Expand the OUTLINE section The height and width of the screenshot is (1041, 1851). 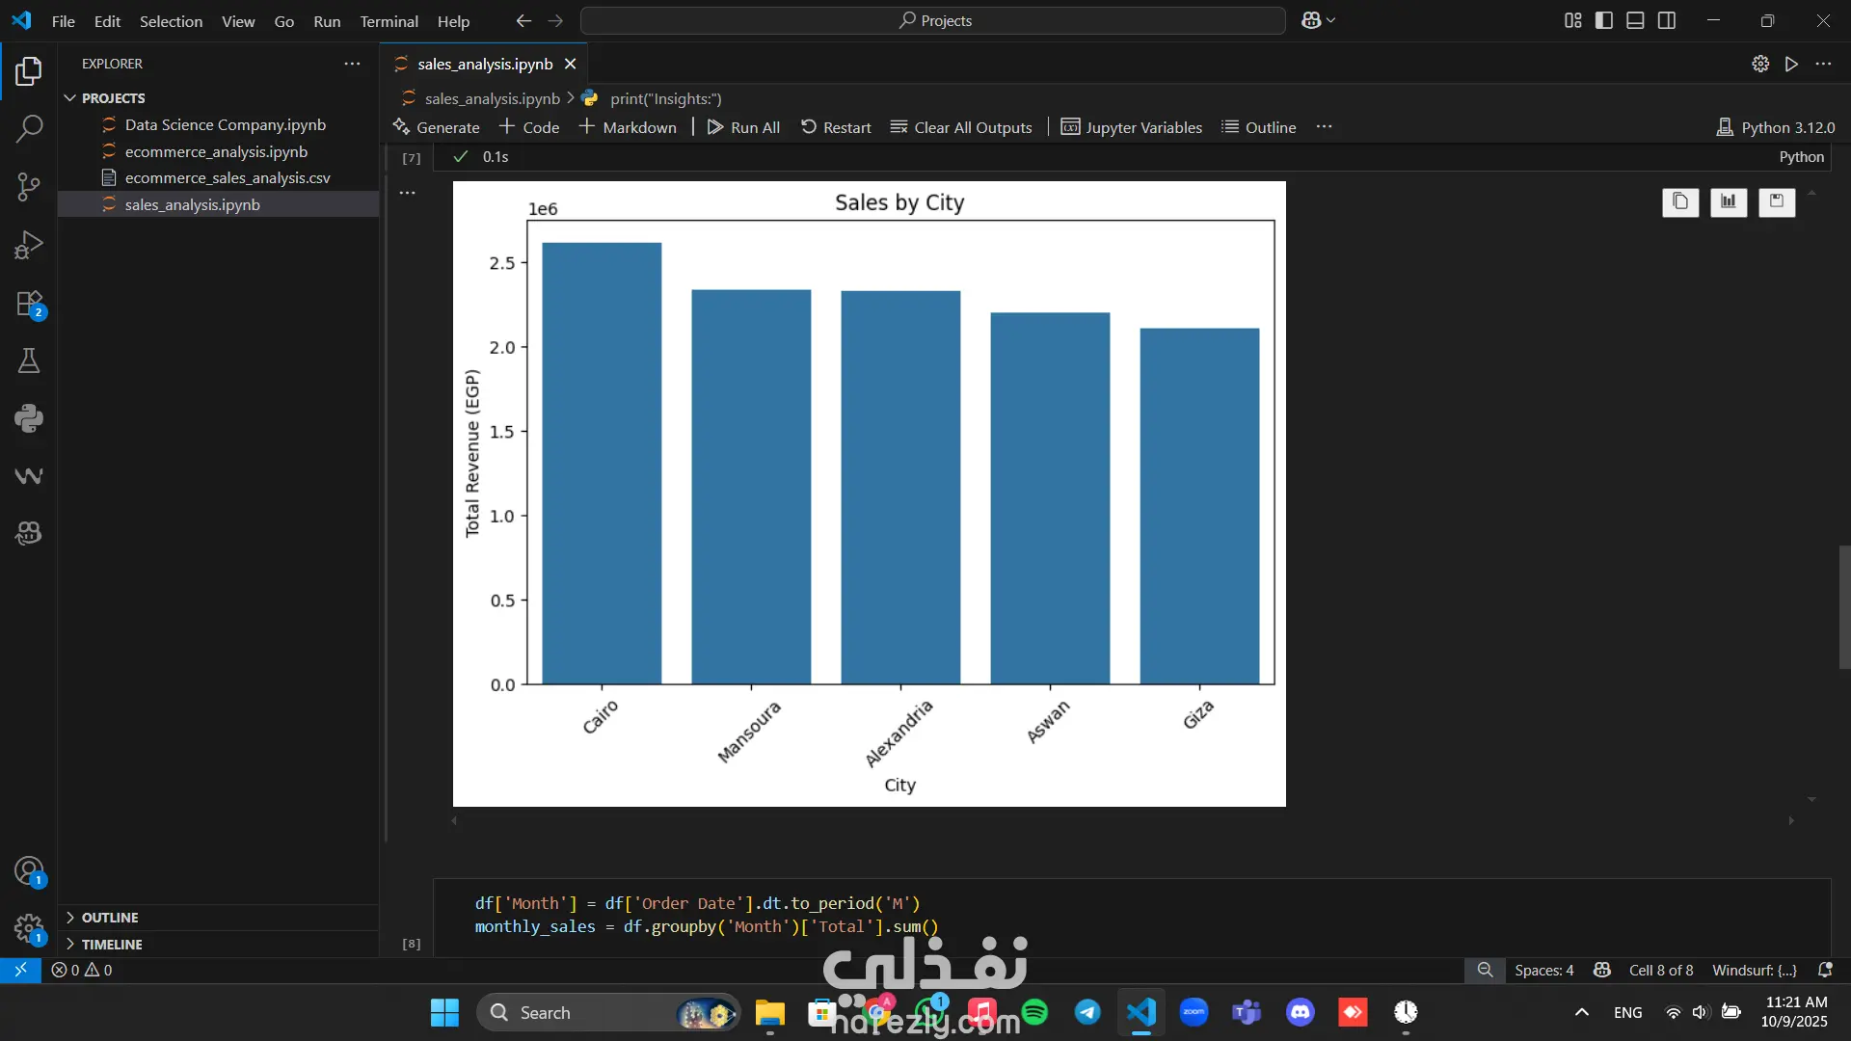(110, 918)
